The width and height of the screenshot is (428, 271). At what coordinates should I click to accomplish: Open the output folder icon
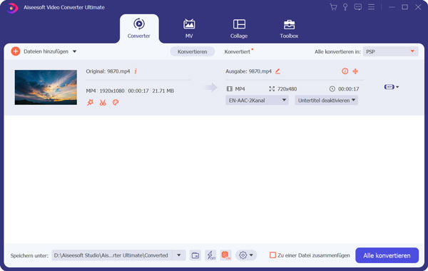[x=195, y=255]
